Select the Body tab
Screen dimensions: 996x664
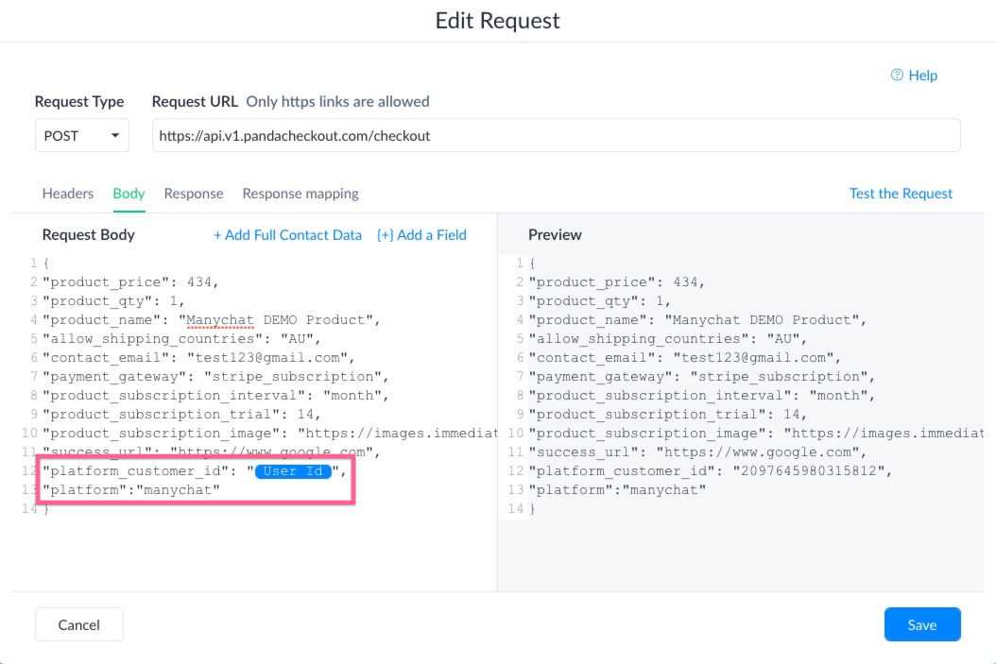point(129,193)
